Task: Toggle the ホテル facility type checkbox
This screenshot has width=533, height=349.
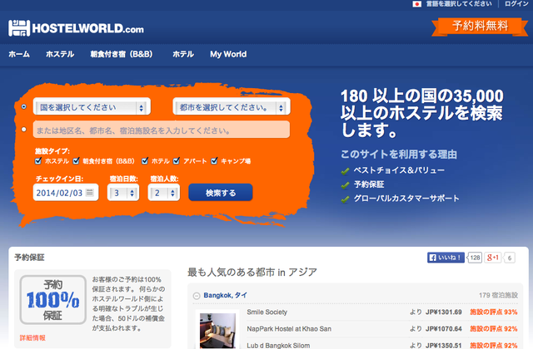Action: (x=145, y=160)
